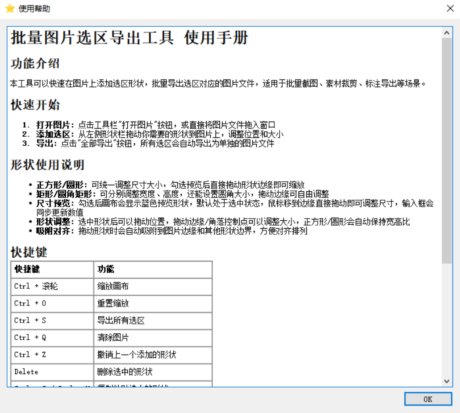Click the scrollbar up arrow
Screen dimensions: 460x413
[x=447, y=32]
